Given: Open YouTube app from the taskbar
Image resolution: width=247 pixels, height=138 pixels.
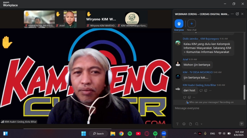Looking at the screenshot, I should pos(138,134).
